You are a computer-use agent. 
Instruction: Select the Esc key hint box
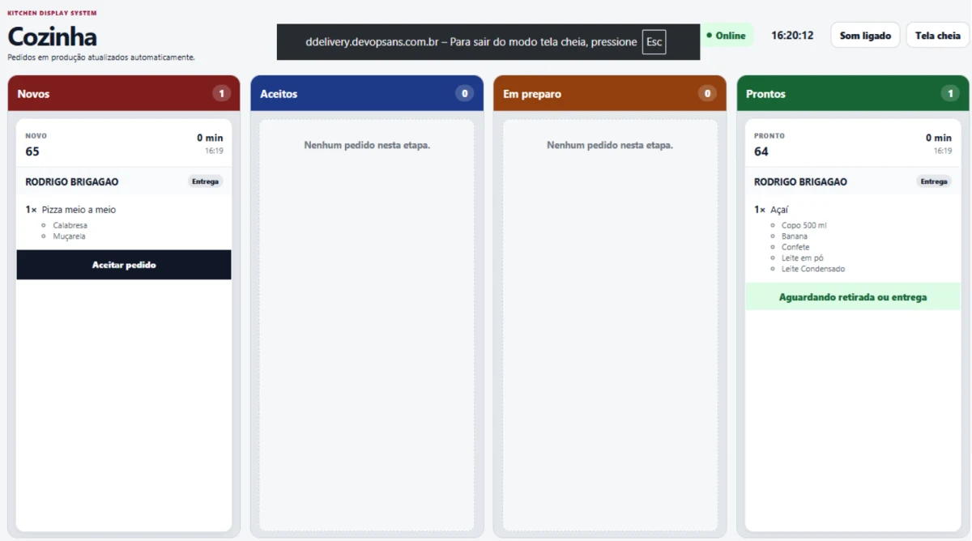654,42
